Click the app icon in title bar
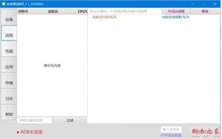222x139 pixels. click(x=4, y=4)
